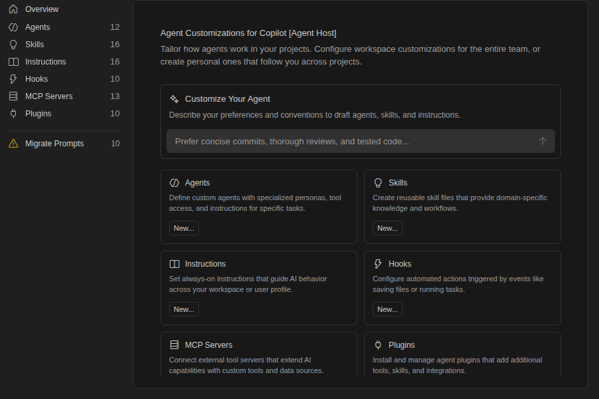Click the Agents card title

coord(197,183)
